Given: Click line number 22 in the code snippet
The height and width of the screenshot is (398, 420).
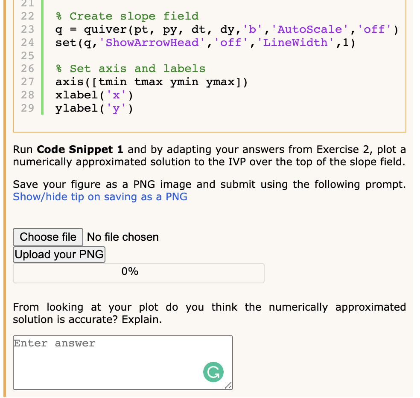Looking at the screenshot, I should (28, 16).
